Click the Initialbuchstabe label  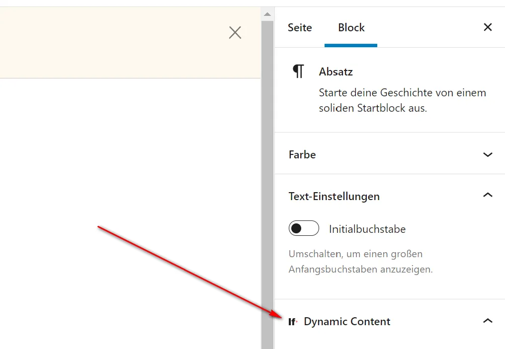(x=367, y=229)
